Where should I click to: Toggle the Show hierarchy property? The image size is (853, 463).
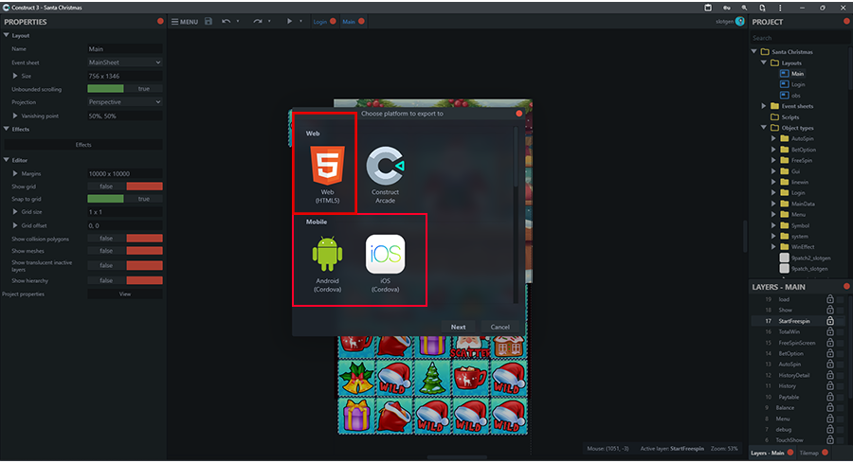pos(124,280)
